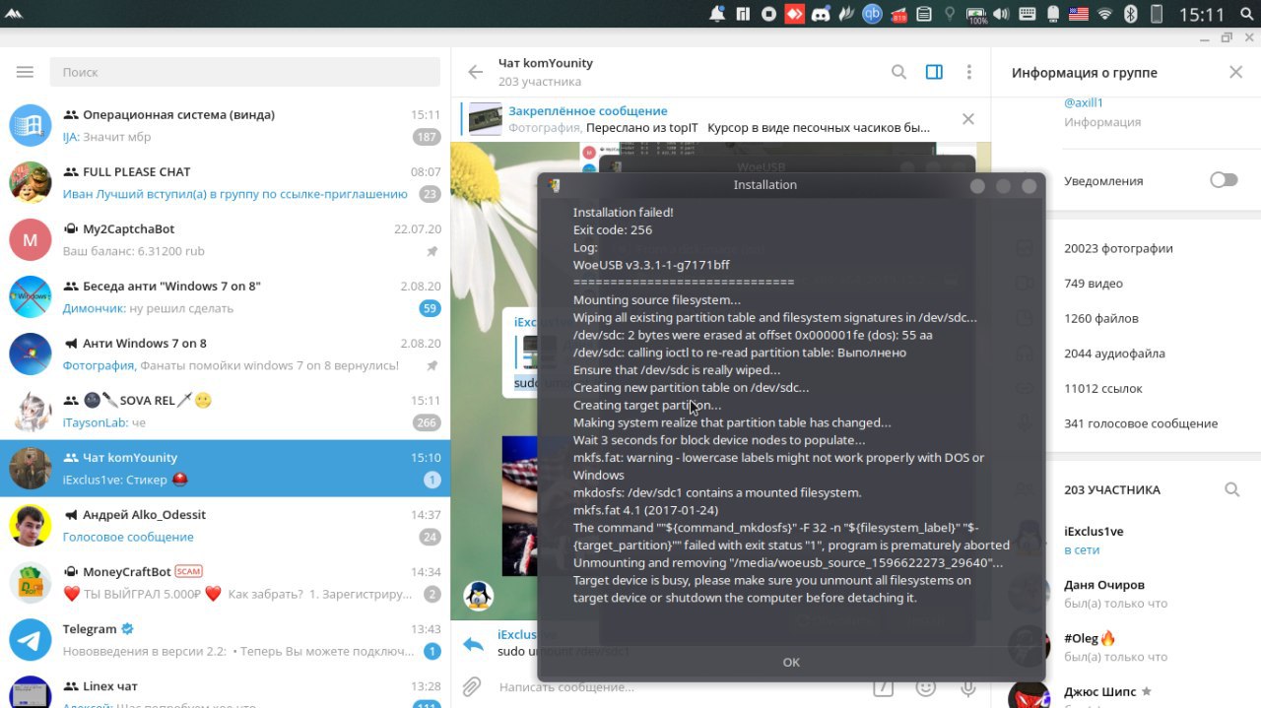Select member iExclus1ve in the list
The width and height of the screenshot is (1261, 708).
(1126, 541)
